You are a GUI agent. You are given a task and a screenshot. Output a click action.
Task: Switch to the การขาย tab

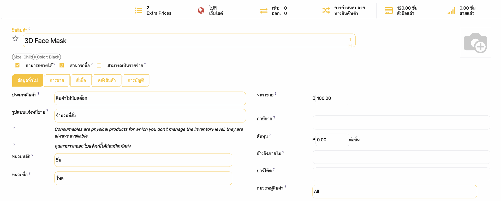pos(57,80)
